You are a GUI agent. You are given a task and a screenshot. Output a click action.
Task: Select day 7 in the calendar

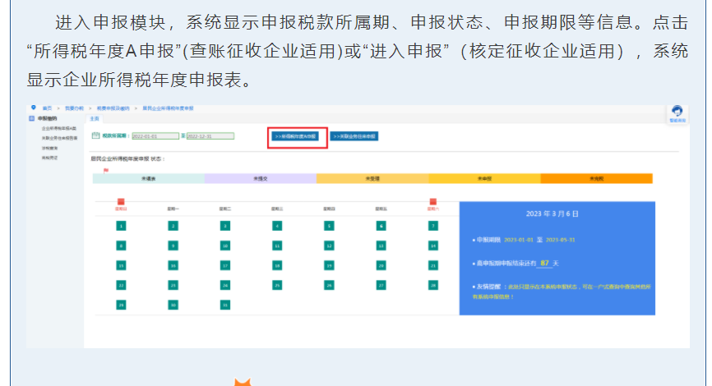pyautogui.click(x=433, y=226)
